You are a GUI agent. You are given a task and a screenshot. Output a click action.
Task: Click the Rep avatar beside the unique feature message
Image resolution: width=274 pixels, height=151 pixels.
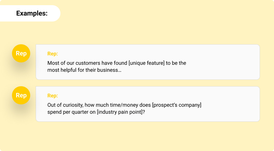(x=21, y=53)
